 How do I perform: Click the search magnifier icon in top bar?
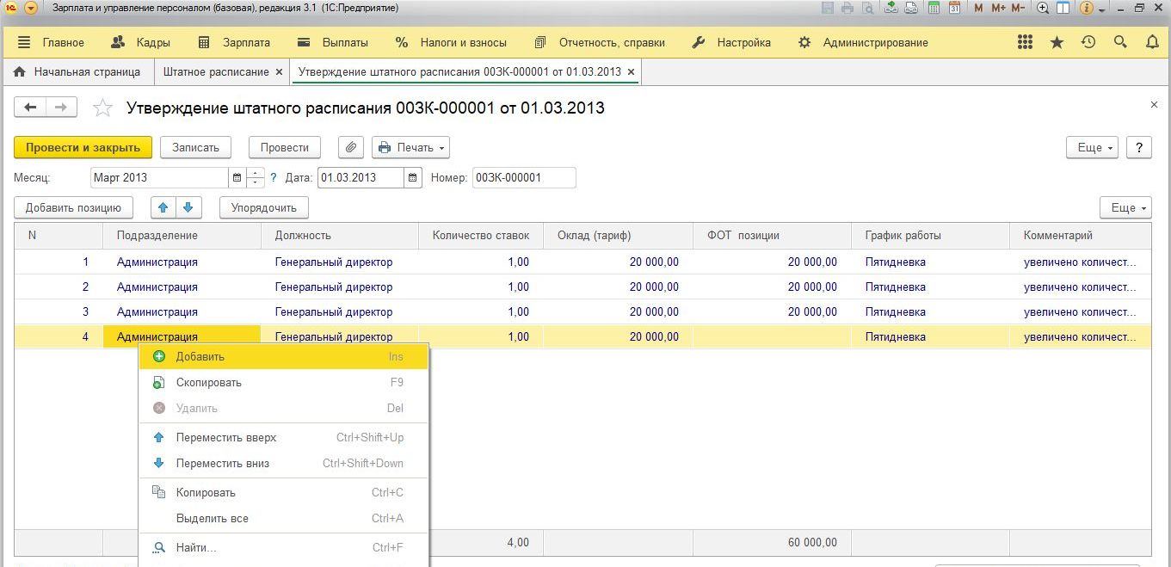pos(1120,42)
